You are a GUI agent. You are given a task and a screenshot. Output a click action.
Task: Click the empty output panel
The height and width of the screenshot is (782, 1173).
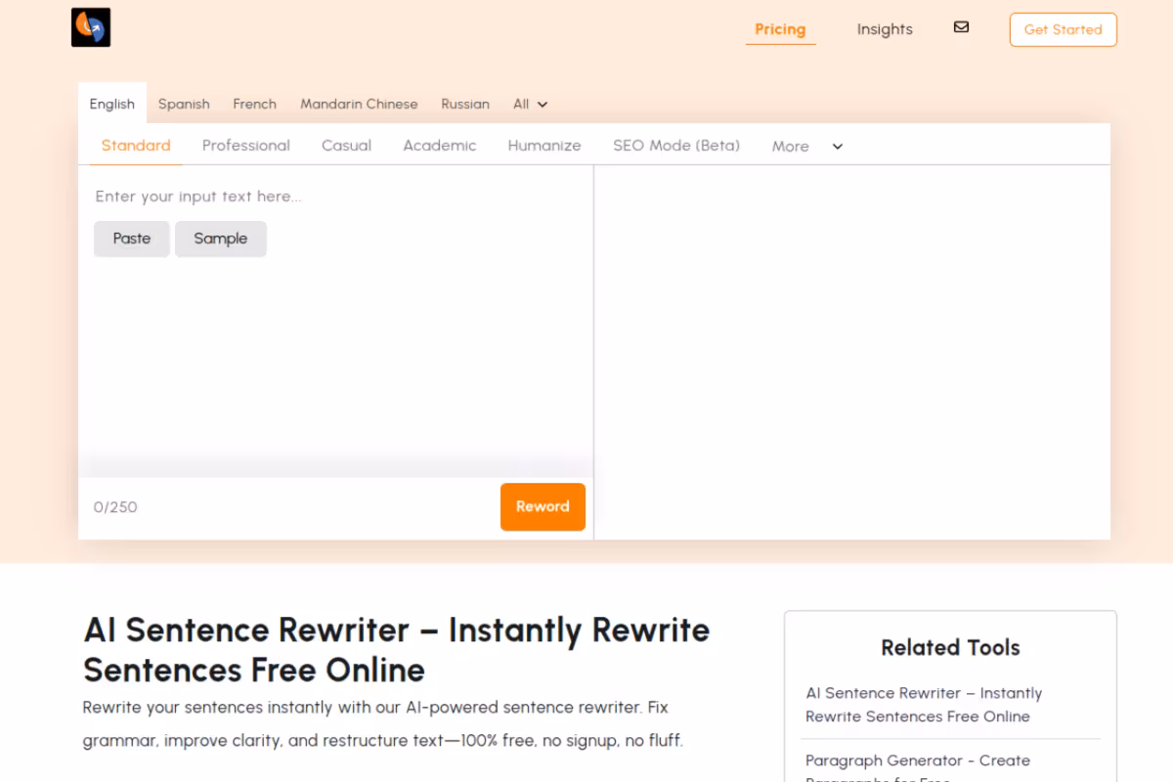click(852, 352)
